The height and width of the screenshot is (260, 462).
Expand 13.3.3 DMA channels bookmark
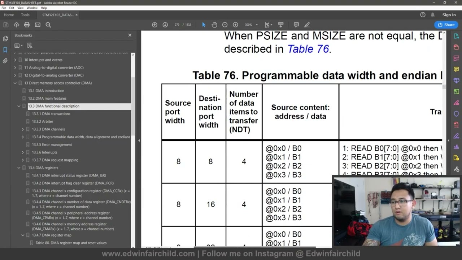coord(23,129)
